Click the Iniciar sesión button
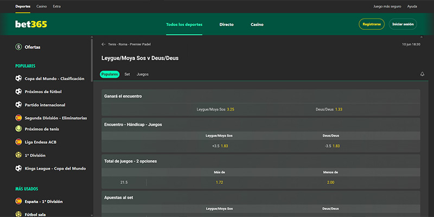The height and width of the screenshot is (217, 434). click(x=403, y=24)
